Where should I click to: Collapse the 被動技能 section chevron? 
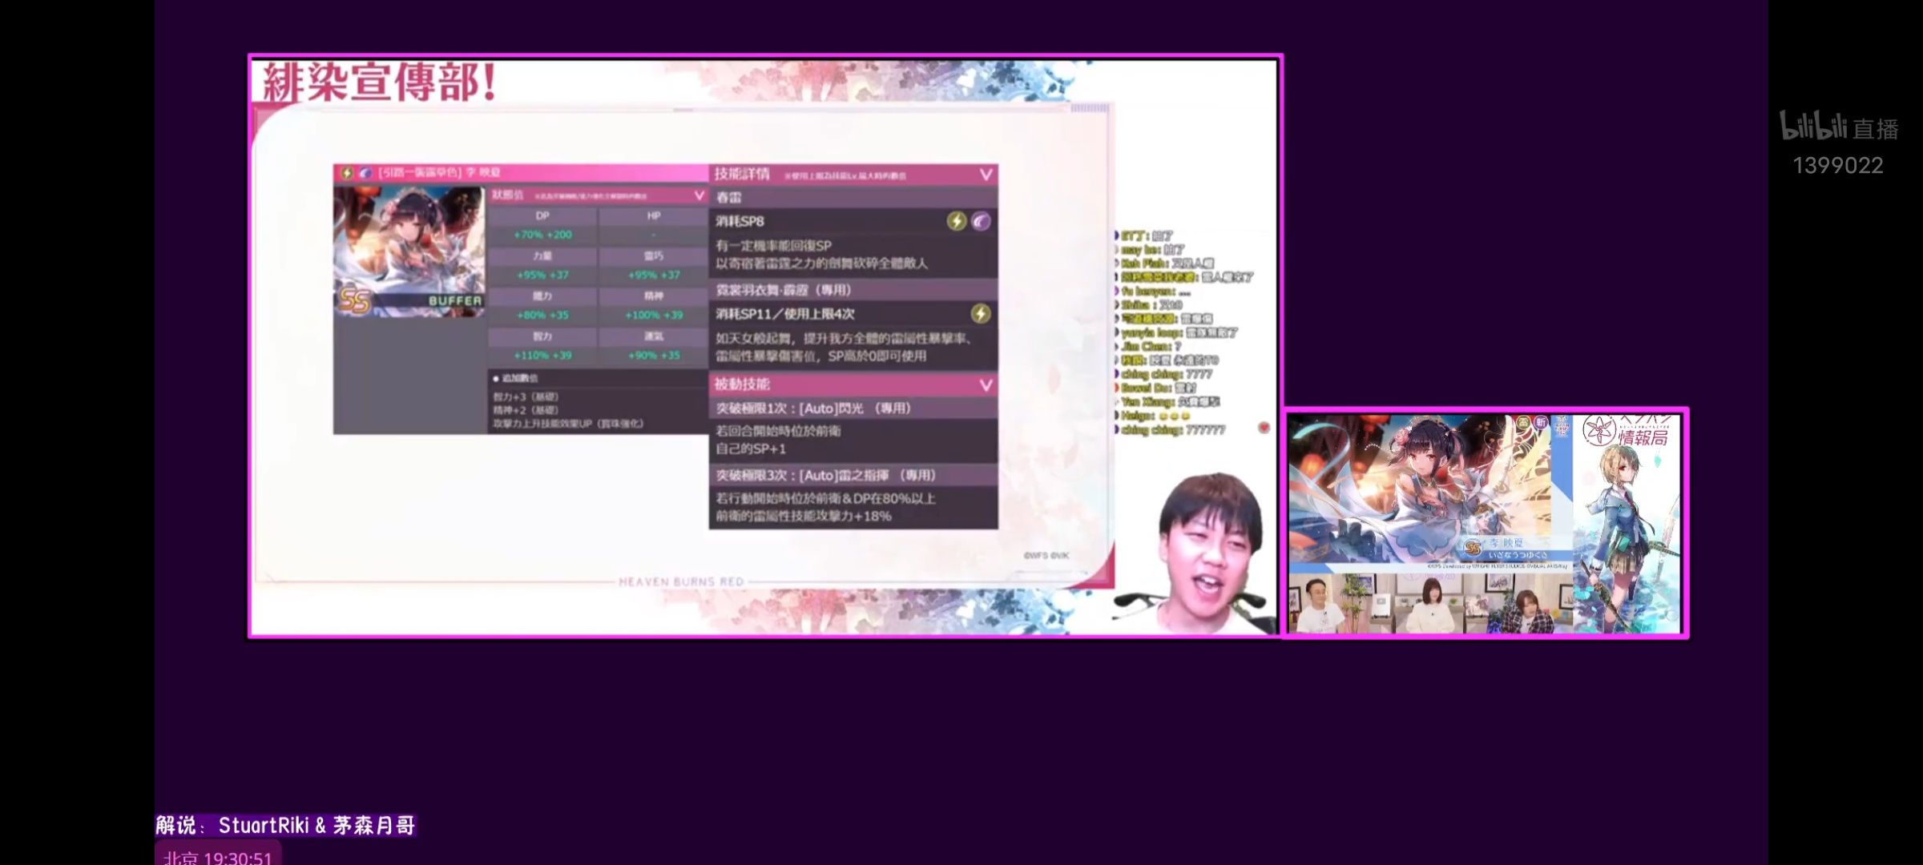[x=986, y=385]
